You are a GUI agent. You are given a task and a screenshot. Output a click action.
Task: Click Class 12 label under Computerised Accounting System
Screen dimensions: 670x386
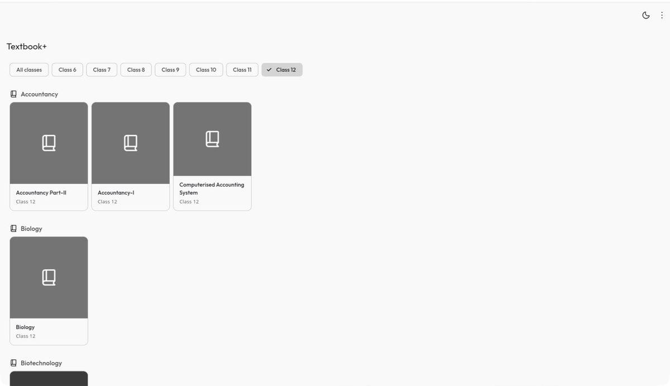tap(189, 202)
